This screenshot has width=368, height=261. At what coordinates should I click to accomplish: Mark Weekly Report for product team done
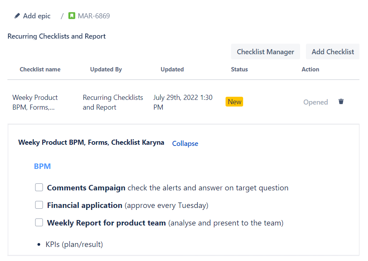pyautogui.click(x=39, y=223)
